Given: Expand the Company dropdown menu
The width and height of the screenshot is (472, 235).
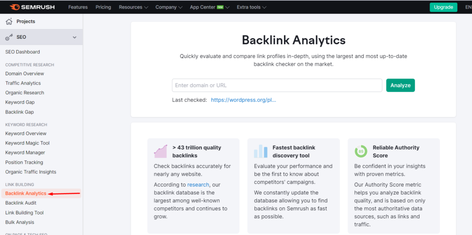Looking at the screenshot, I should 169,7.
